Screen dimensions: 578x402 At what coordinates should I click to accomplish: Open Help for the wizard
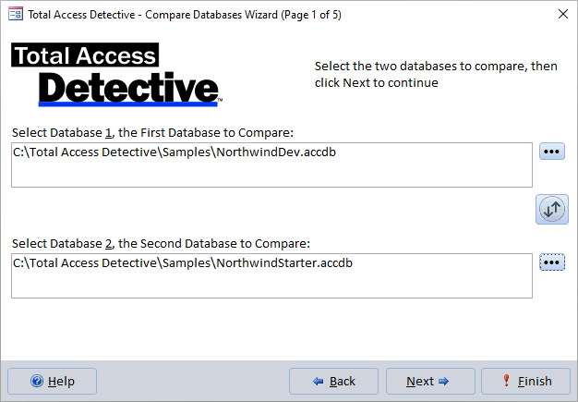point(52,381)
